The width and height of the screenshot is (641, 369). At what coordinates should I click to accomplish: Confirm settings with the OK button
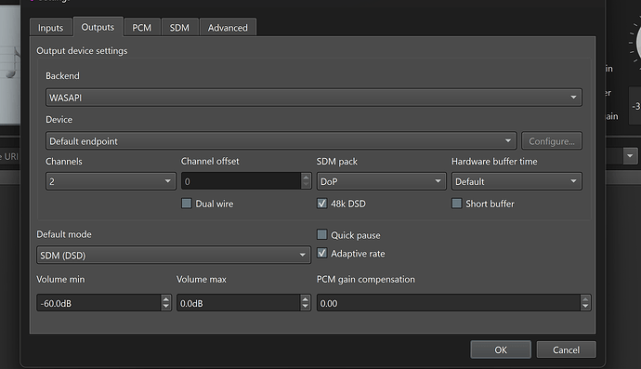pos(501,349)
